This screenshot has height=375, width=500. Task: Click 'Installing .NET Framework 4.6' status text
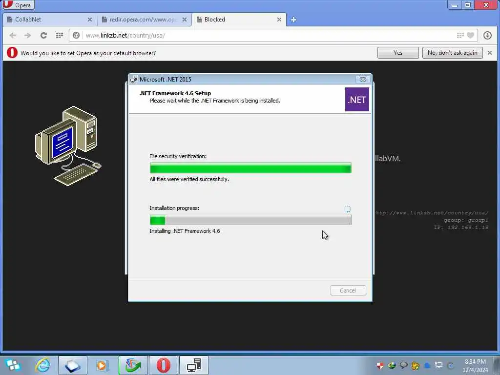pos(185,231)
